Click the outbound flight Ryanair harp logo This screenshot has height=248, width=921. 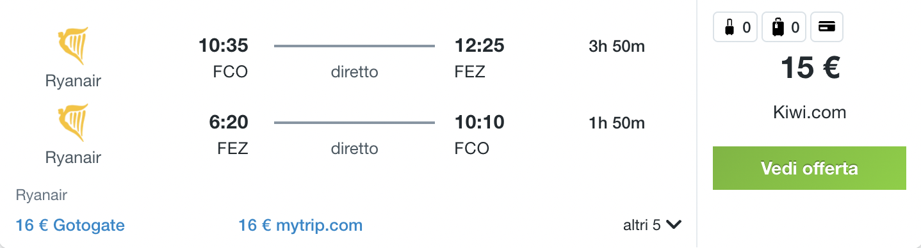point(73,45)
